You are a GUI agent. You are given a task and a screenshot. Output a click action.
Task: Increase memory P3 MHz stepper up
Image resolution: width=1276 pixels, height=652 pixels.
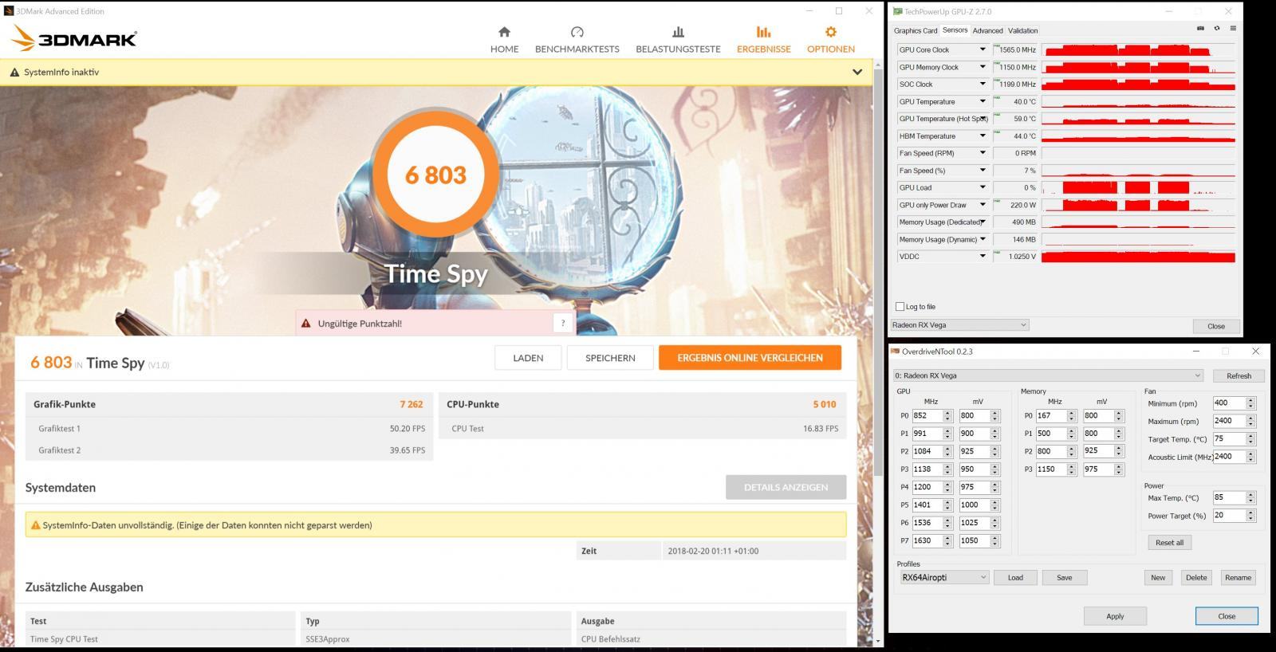click(1072, 466)
